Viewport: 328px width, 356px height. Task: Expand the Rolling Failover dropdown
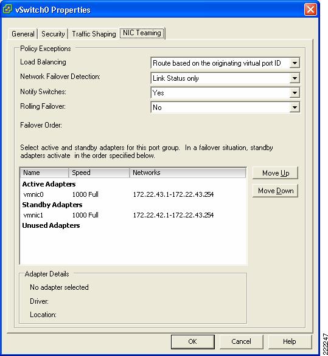(x=295, y=107)
